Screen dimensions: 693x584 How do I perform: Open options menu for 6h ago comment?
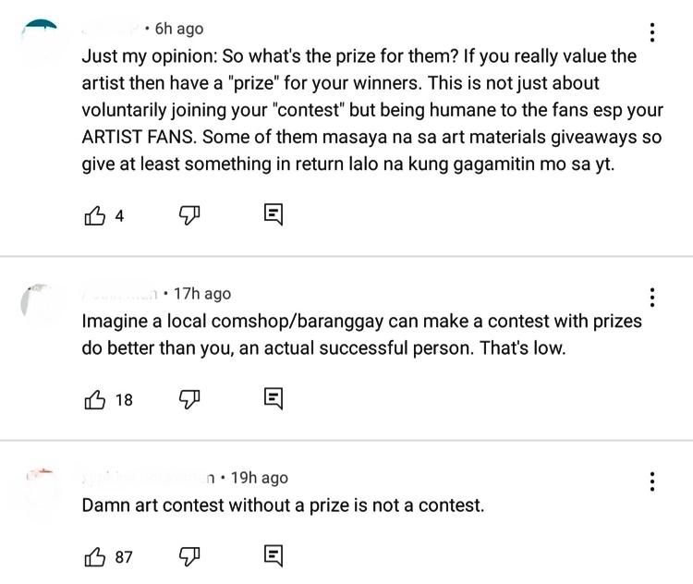tap(652, 32)
